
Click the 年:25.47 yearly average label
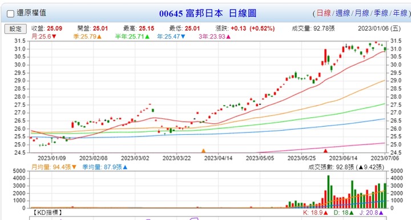coord(171,36)
